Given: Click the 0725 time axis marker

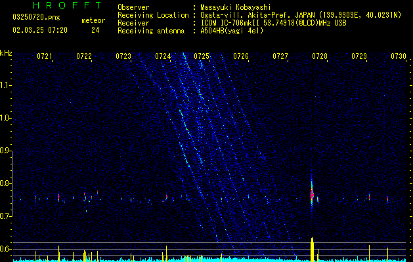Looking at the screenshot, I should [202, 56].
